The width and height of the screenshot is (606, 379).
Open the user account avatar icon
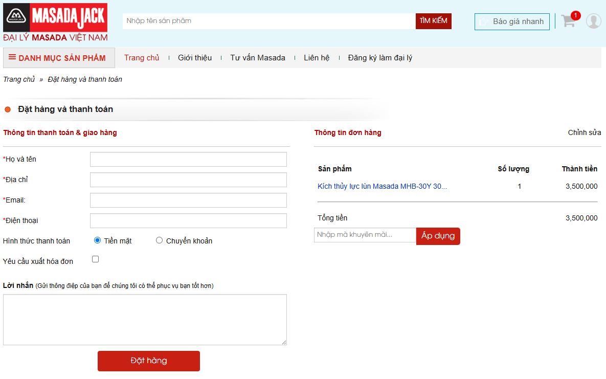[x=593, y=21]
